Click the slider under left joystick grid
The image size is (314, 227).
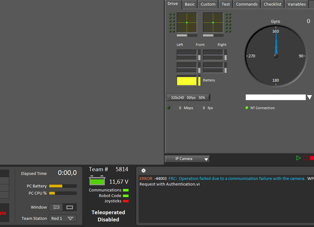pos(187,35)
